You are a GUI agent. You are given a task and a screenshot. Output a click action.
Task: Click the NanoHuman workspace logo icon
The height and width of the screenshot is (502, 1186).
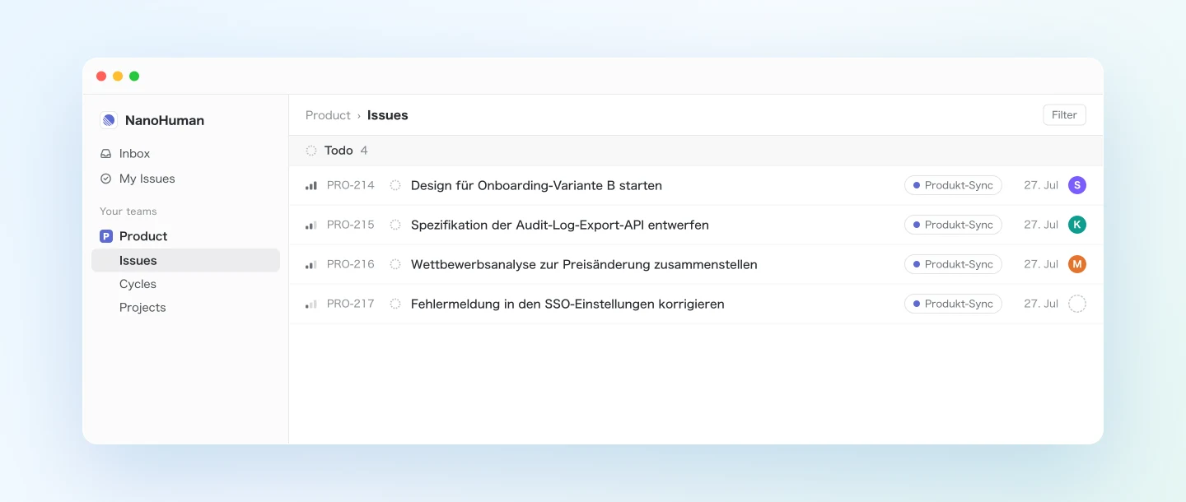109,120
